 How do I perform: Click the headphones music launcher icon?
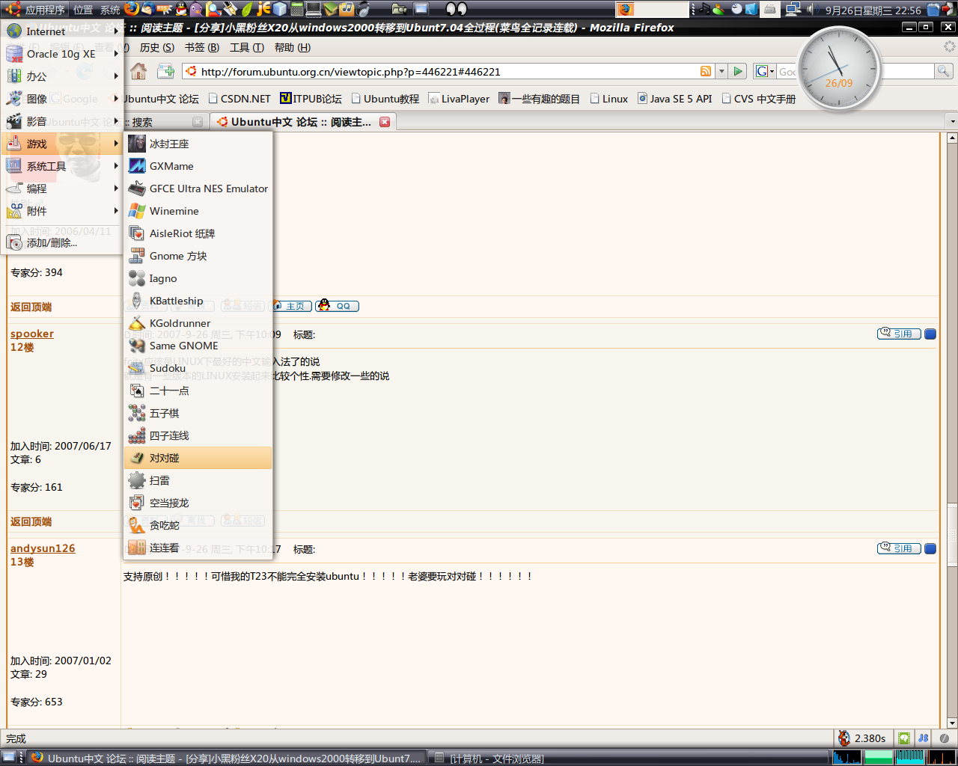pos(364,9)
